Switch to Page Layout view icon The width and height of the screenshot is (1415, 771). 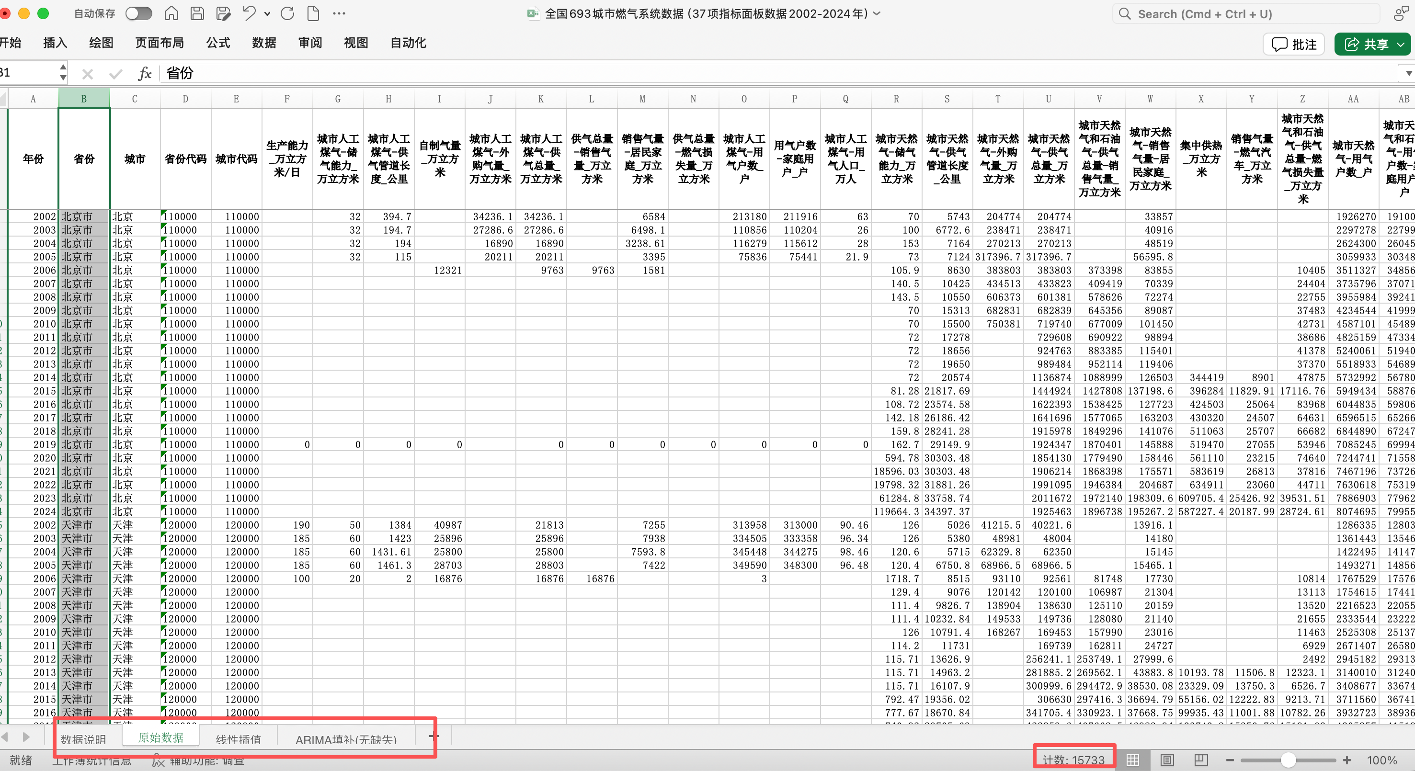[x=1167, y=760]
